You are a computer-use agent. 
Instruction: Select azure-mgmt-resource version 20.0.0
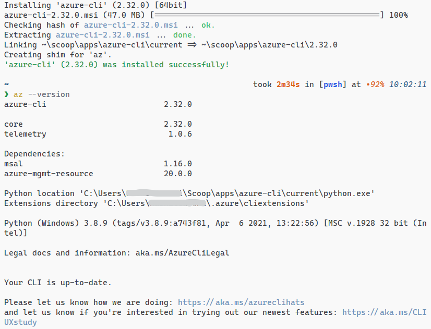tap(177, 174)
